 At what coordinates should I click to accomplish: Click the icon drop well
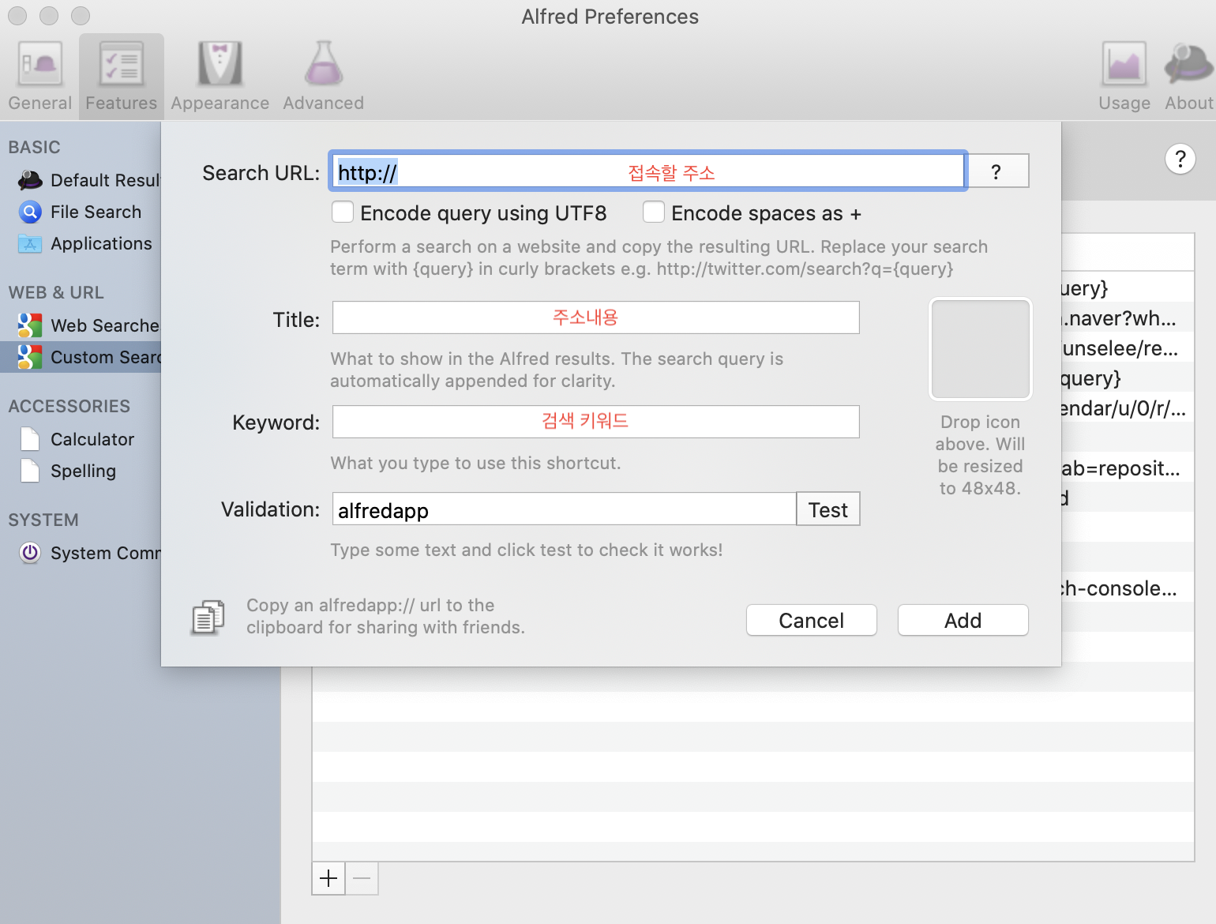pyautogui.click(x=980, y=349)
